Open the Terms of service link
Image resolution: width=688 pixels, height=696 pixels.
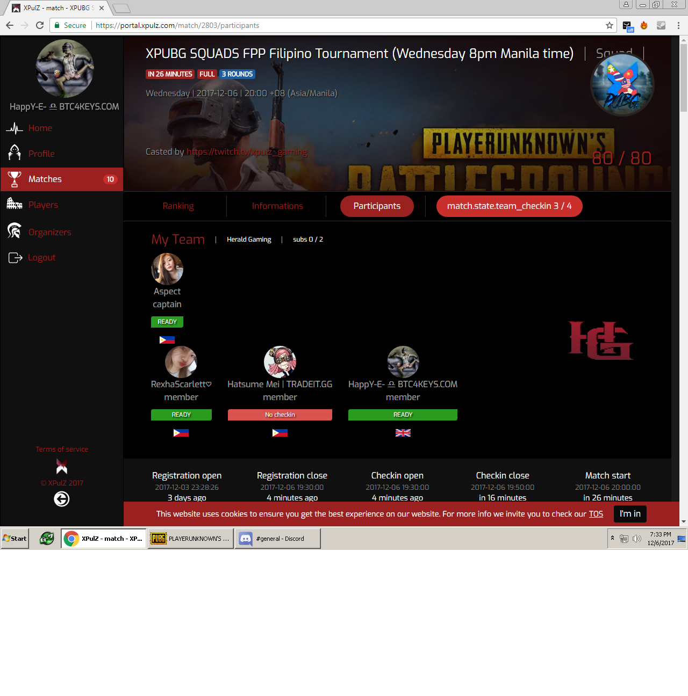[62, 449]
